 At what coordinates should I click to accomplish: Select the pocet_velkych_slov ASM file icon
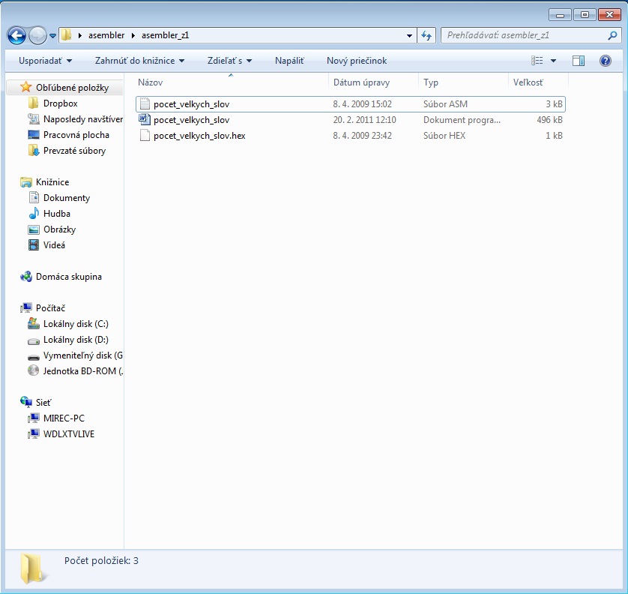(x=145, y=104)
